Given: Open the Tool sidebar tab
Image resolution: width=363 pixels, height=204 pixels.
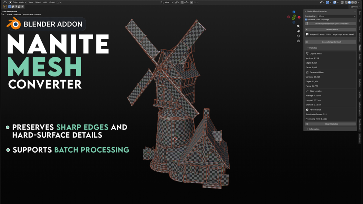Looking at the screenshot, I should point(360,20).
